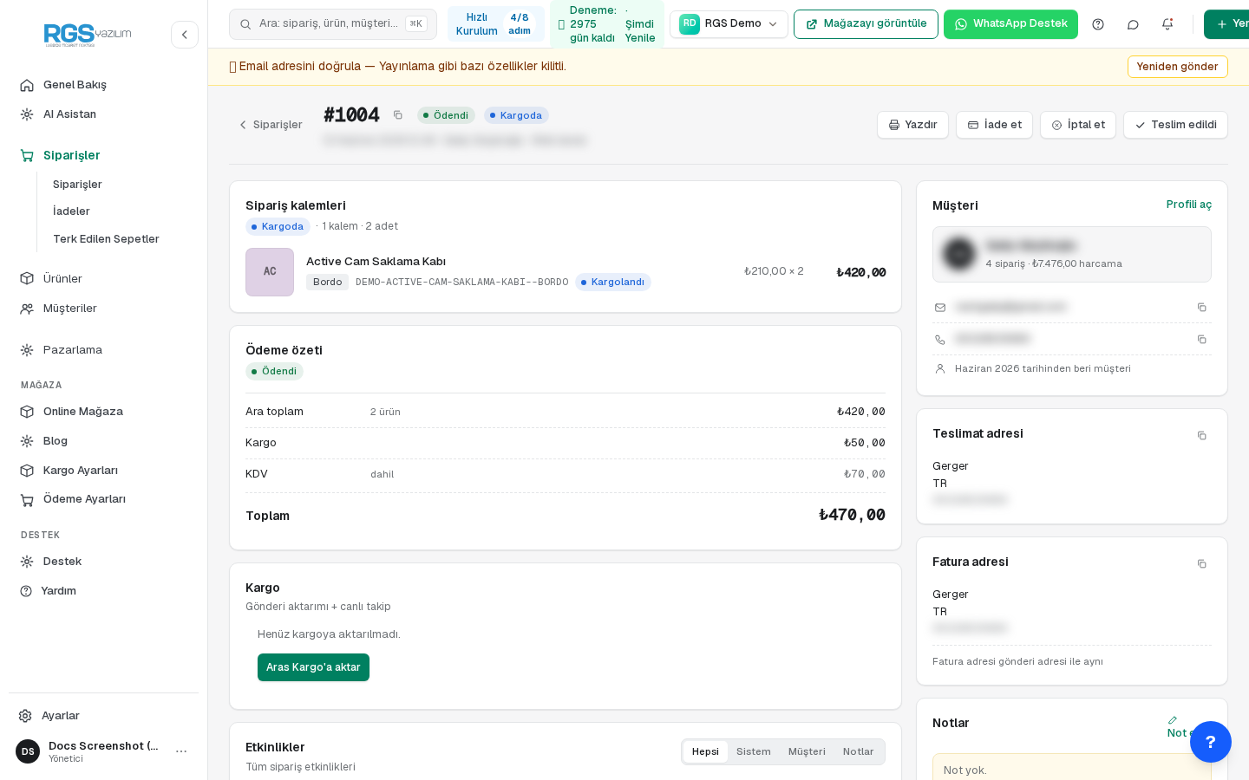
Task: Click the İptal et cancel button
Action: coord(1078,125)
